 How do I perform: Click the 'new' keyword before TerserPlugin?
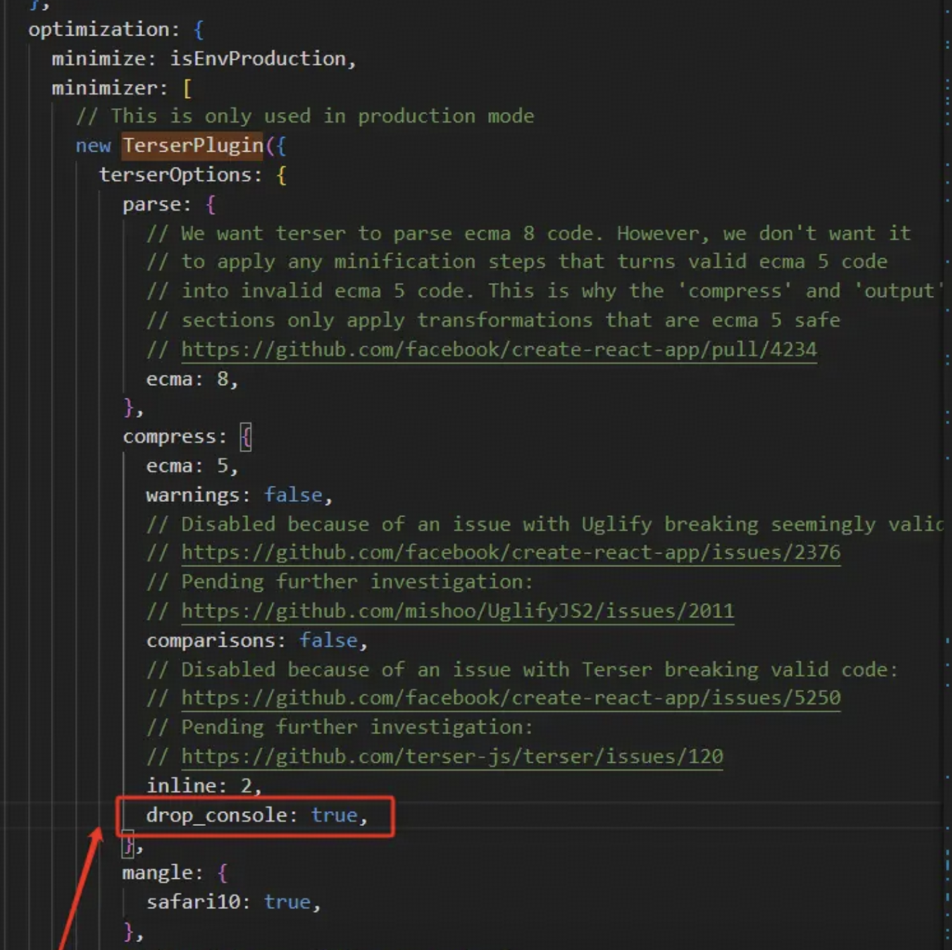coord(93,146)
